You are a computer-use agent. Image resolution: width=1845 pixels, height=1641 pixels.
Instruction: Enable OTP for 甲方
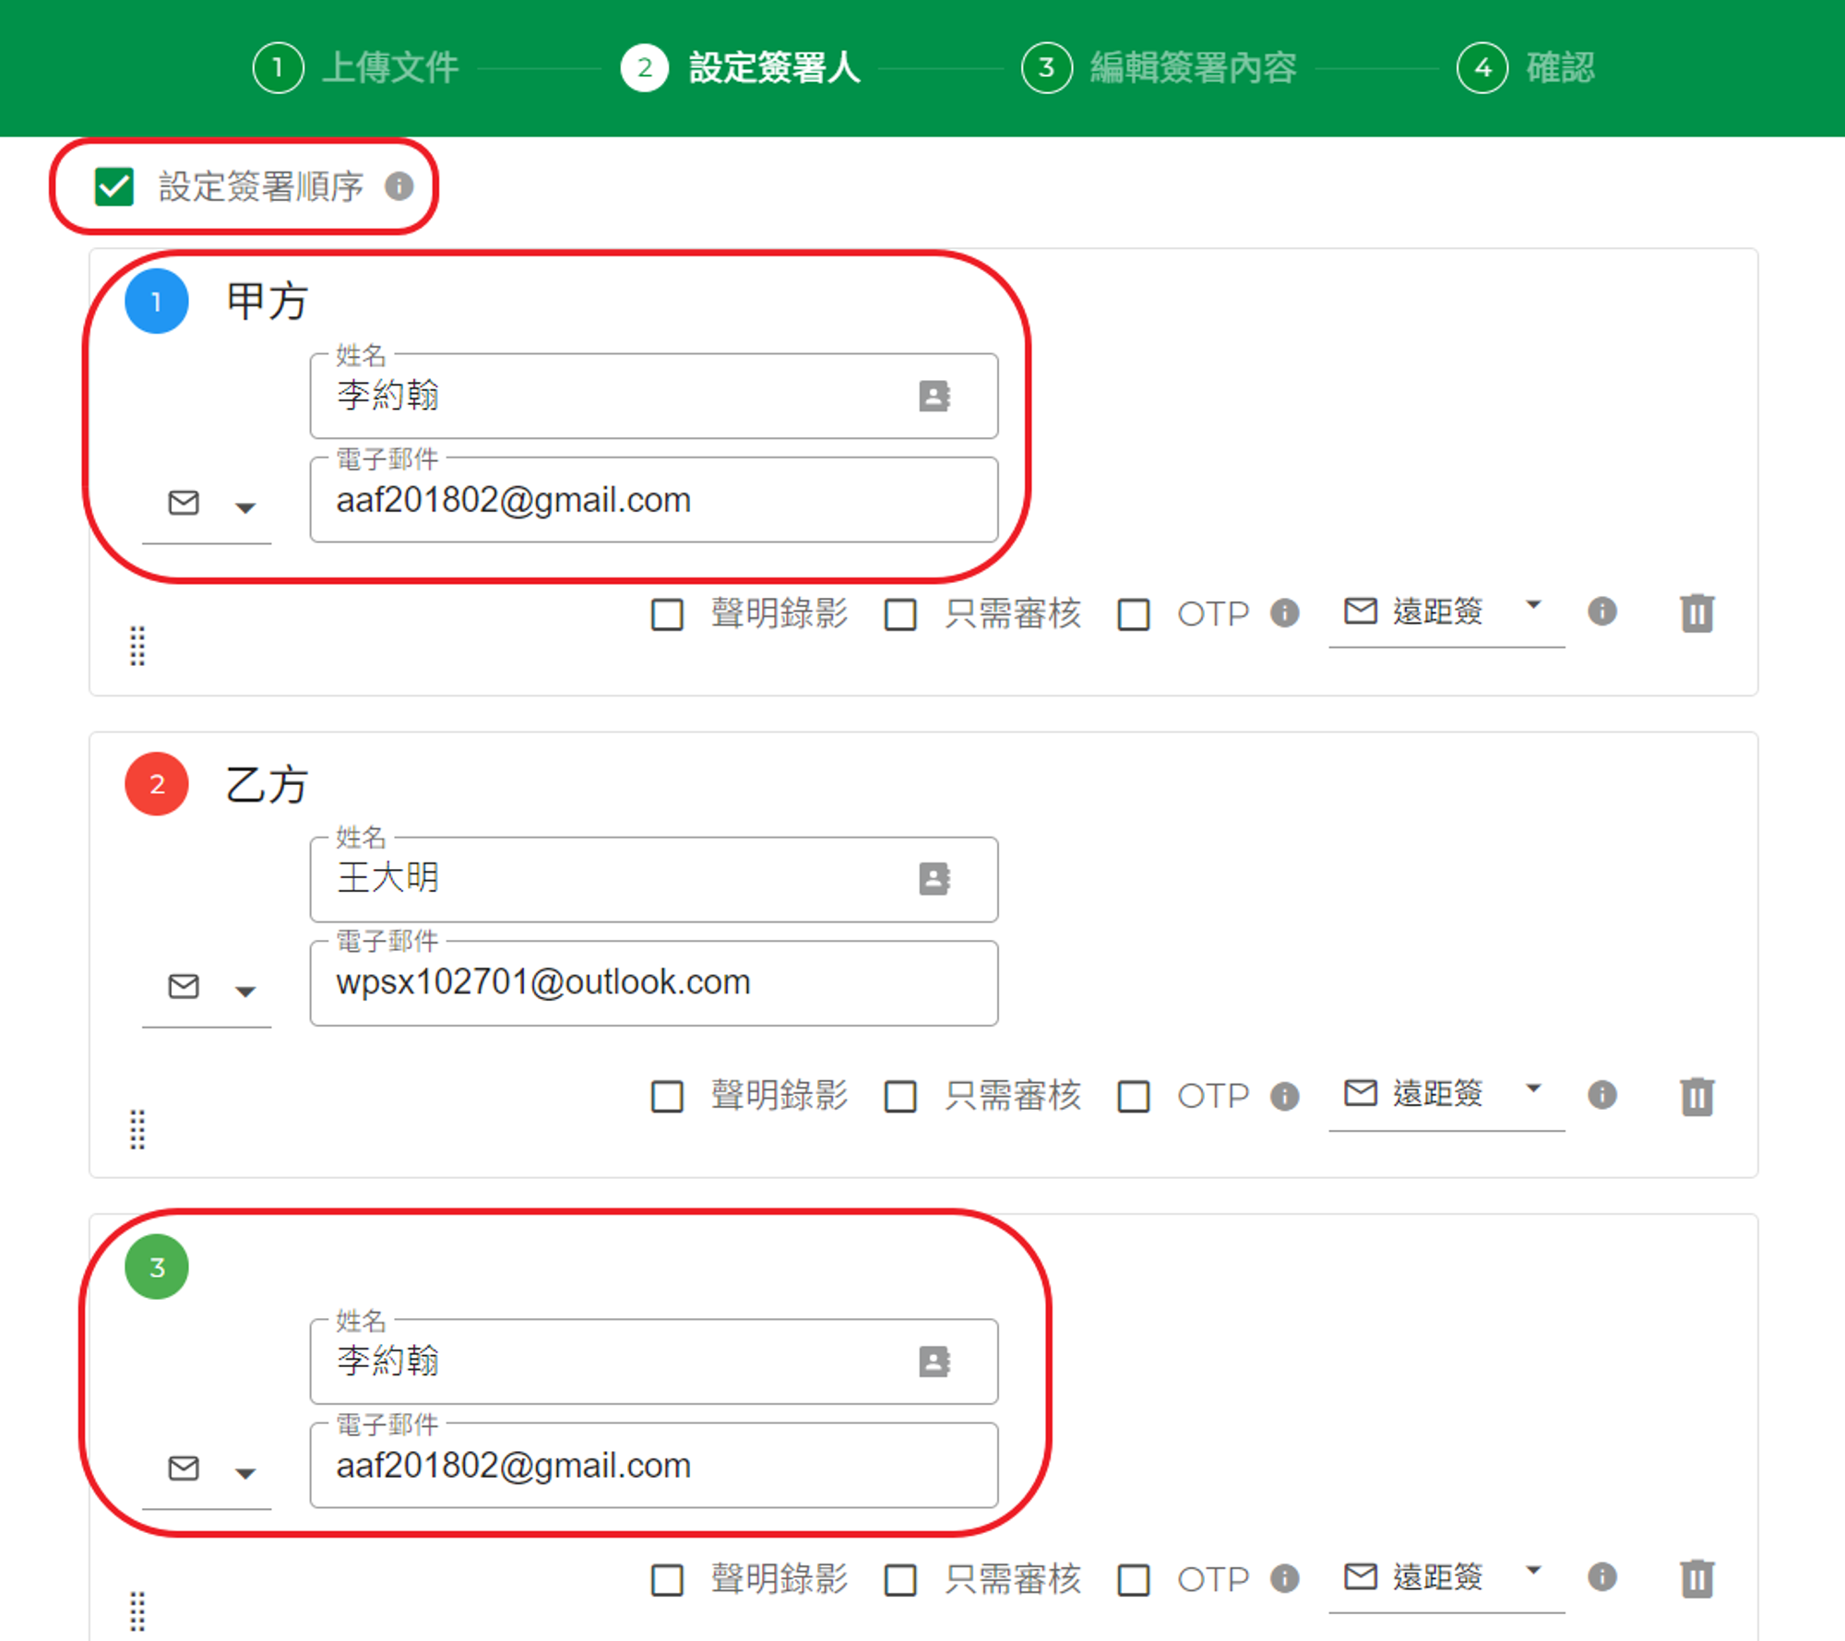tap(1134, 614)
